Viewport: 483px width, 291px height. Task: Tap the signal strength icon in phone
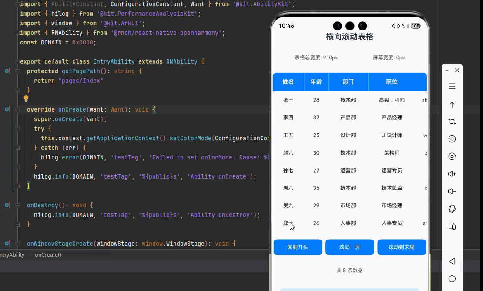tap(406, 26)
